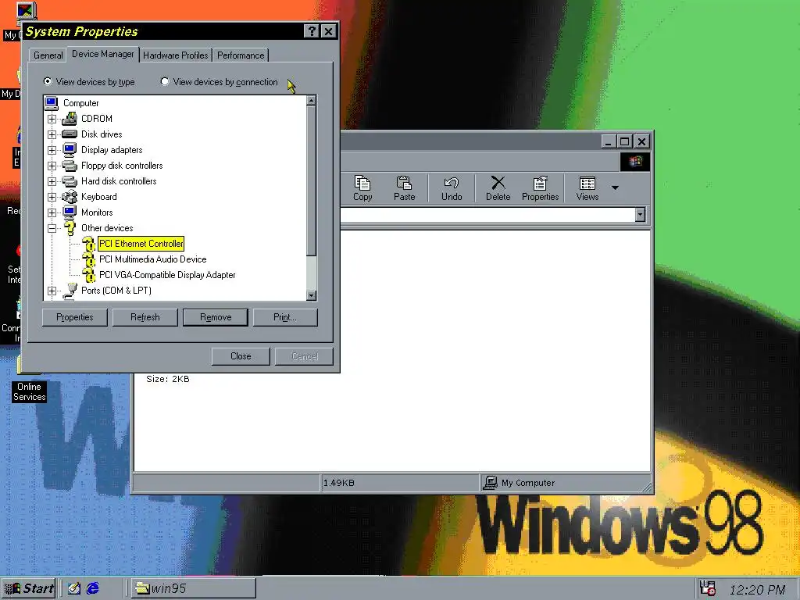Maximize the explorer window

coord(624,141)
